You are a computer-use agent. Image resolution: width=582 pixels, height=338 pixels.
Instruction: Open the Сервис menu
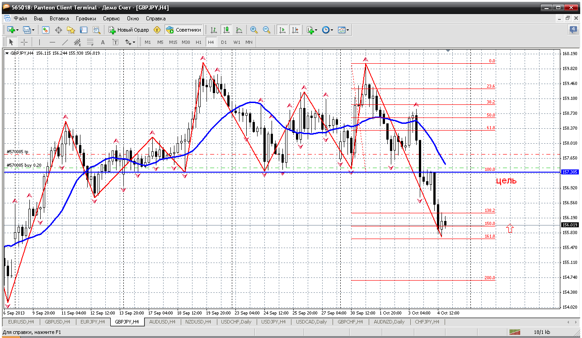tap(111, 19)
